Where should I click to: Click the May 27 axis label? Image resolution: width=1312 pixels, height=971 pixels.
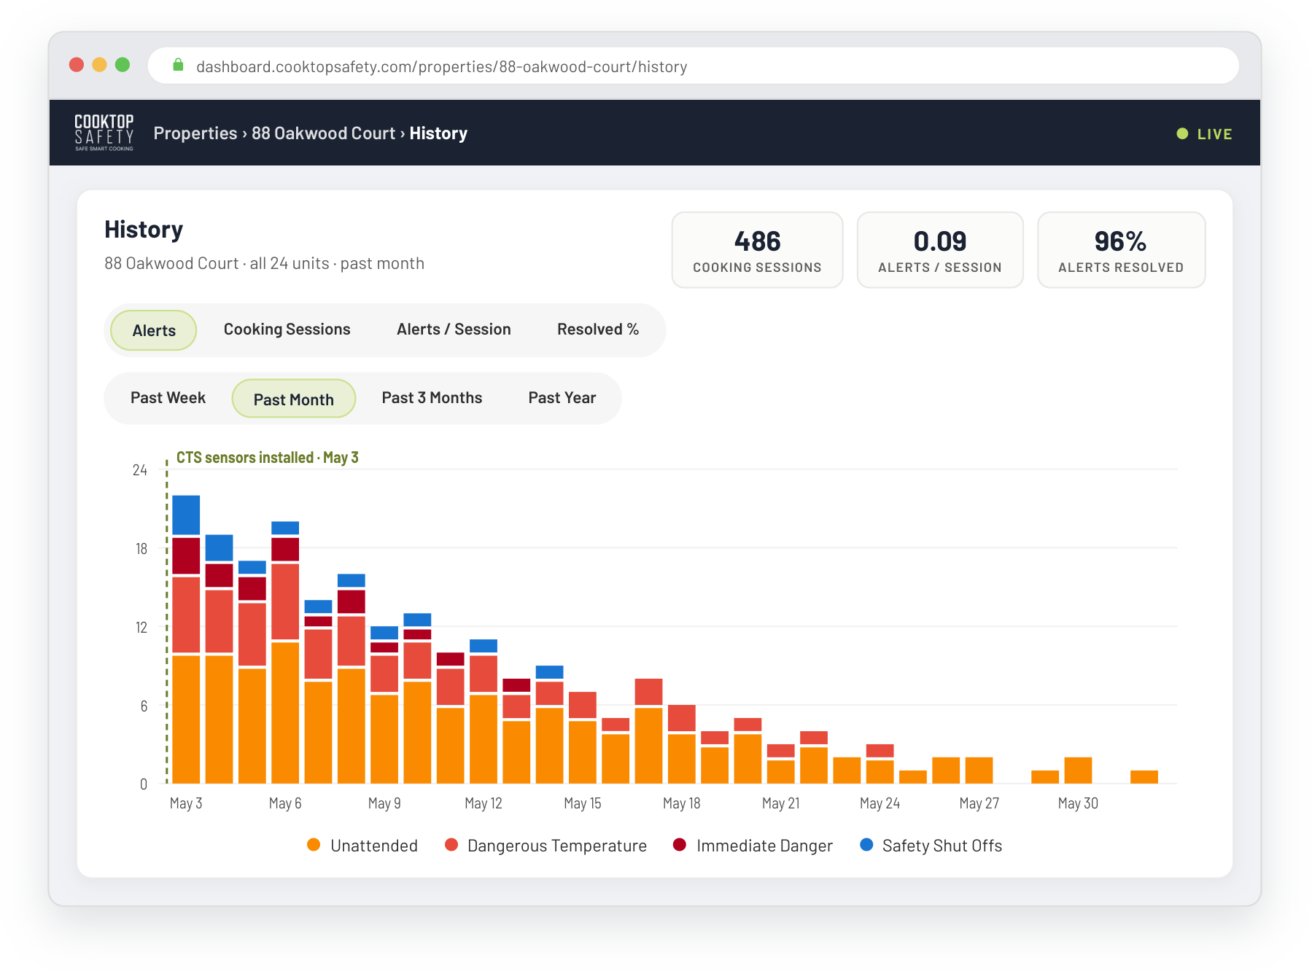979,803
